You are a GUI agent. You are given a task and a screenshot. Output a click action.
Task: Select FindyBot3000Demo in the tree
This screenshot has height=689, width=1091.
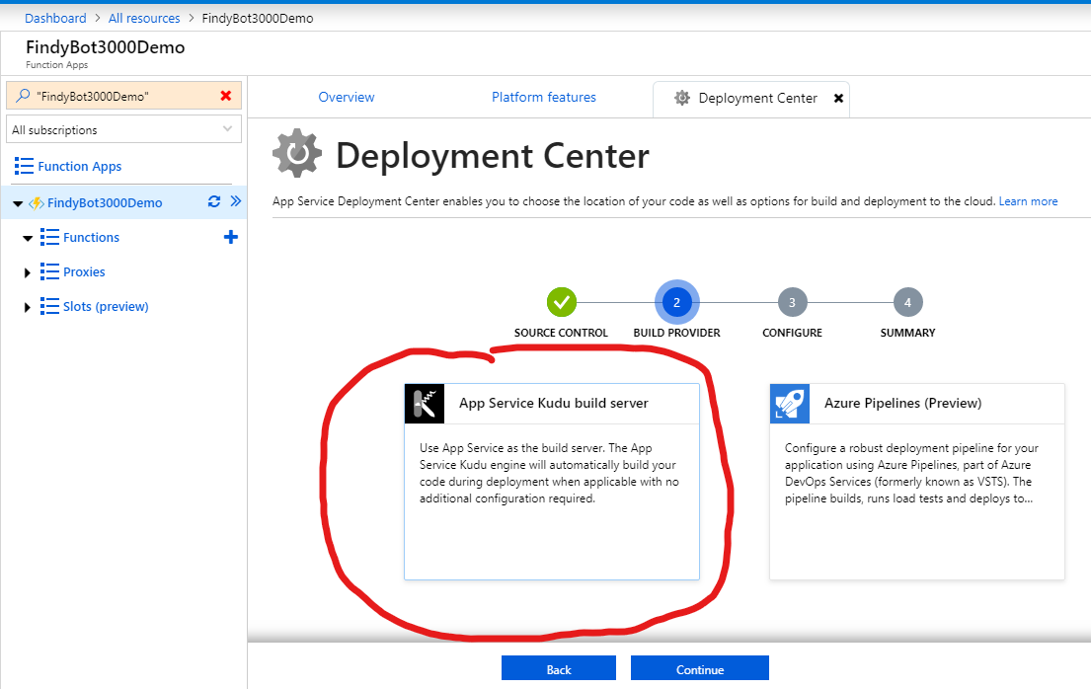pos(105,202)
